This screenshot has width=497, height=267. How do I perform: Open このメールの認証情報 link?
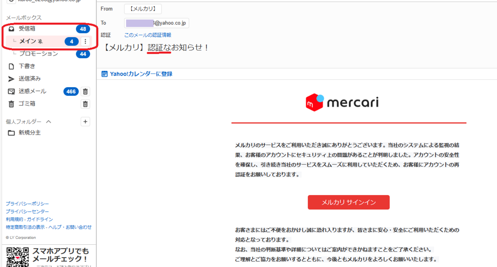click(148, 35)
